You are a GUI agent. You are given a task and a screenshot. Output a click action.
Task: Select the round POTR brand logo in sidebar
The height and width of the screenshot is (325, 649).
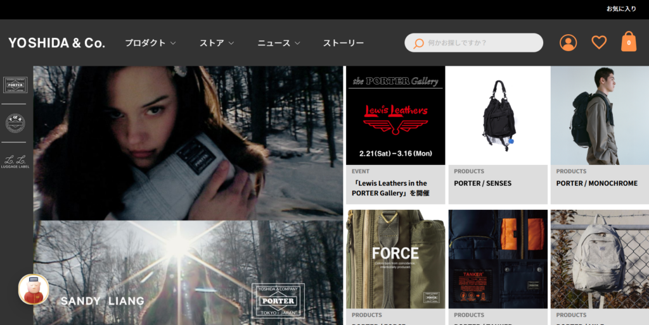tap(15, 123)
